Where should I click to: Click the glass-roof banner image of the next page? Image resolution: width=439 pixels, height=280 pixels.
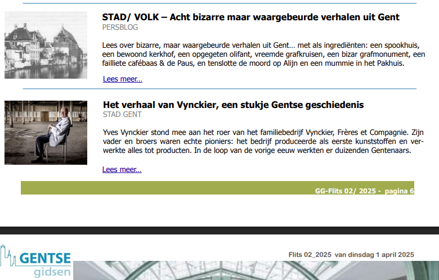pyautogui.click(x=256, y=270)
